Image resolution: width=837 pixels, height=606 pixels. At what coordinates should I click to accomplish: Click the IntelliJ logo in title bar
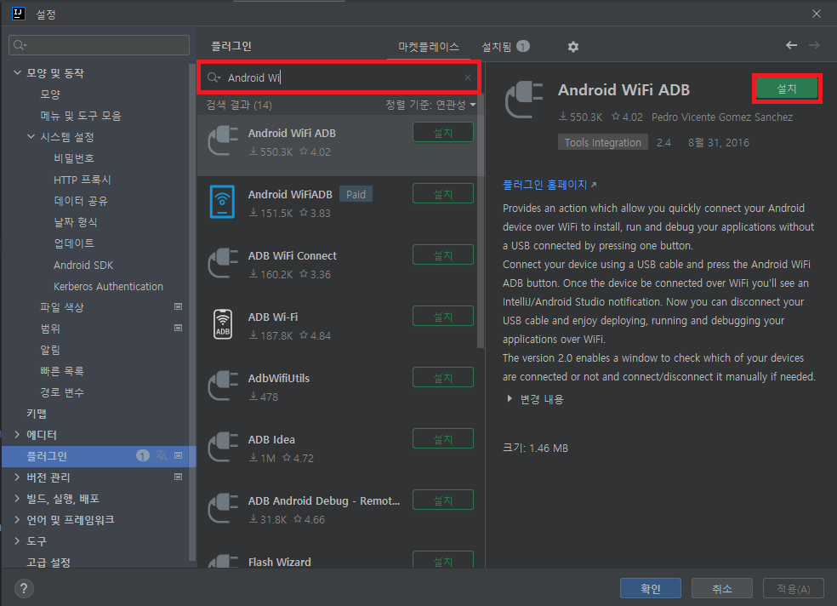click(x=19, y=14)
